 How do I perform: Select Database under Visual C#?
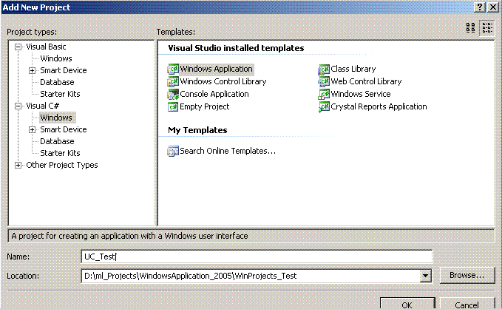coord(57,141)
